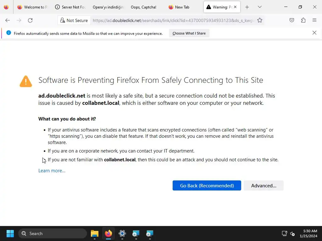Reload the current page
The width and height of the screenshot is (322, 241).
(x=30, y=20)
